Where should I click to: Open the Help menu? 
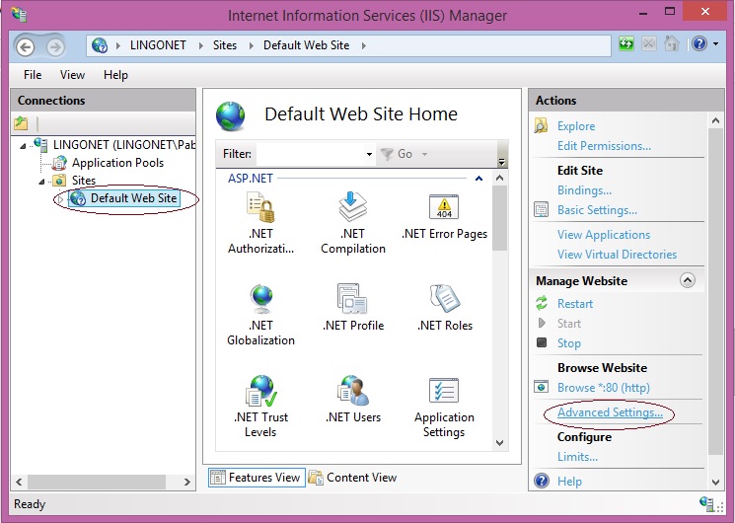[x=115, y=75]
